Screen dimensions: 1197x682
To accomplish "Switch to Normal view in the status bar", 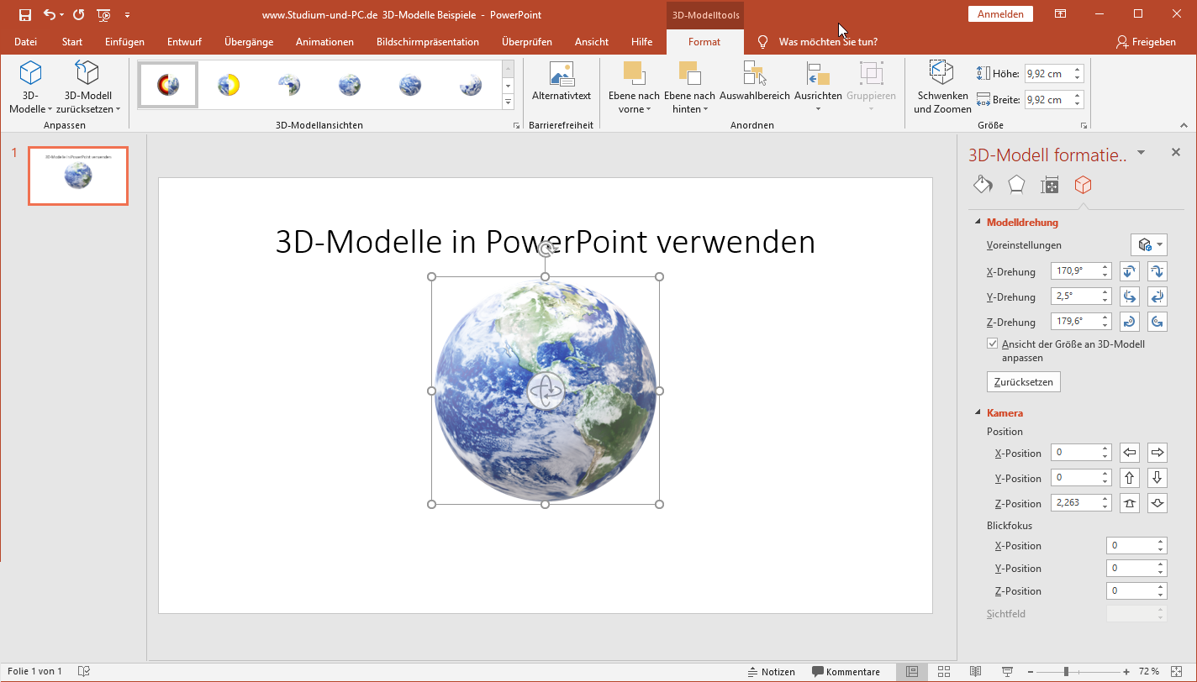I will 912,672.
